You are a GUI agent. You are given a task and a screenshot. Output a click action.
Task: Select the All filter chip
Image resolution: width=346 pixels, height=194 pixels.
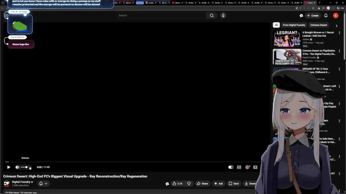tap(276, 25)
